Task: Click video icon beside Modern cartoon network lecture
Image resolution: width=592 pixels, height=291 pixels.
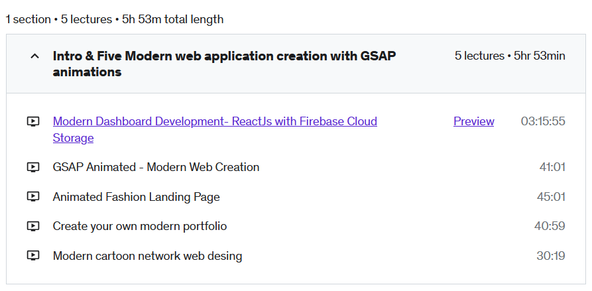Action: (33, 255)
